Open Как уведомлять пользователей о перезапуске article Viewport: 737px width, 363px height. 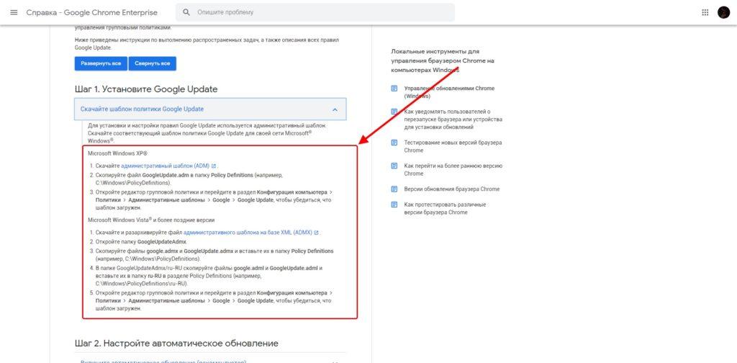click(x=453, y=120)
